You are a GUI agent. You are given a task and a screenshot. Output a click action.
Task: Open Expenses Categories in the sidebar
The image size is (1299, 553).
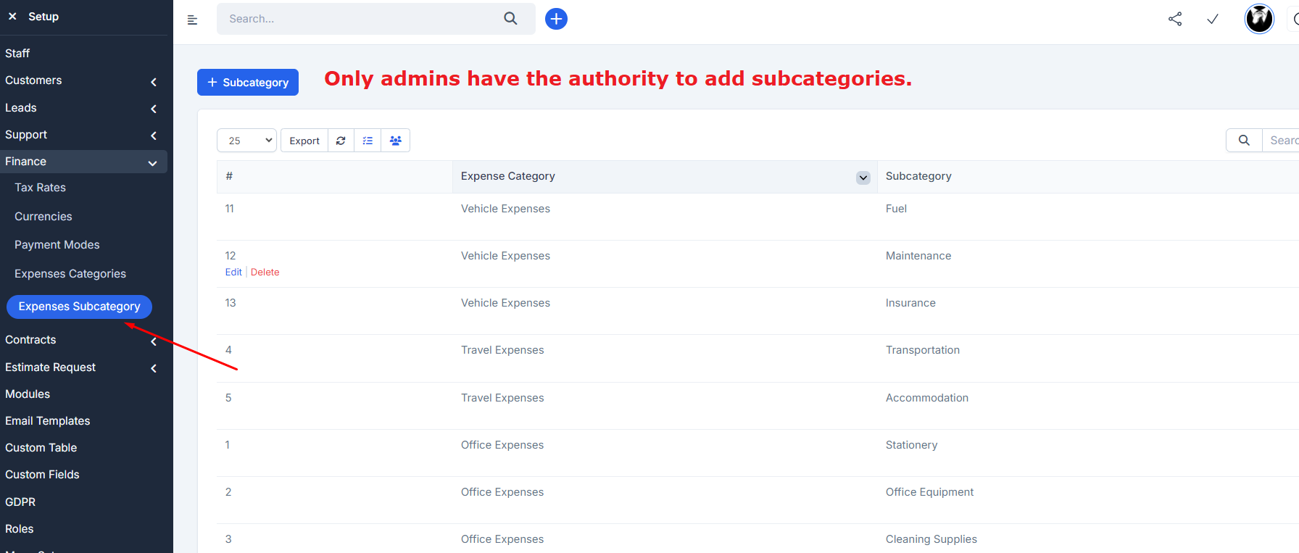click(x=70, y=274)
